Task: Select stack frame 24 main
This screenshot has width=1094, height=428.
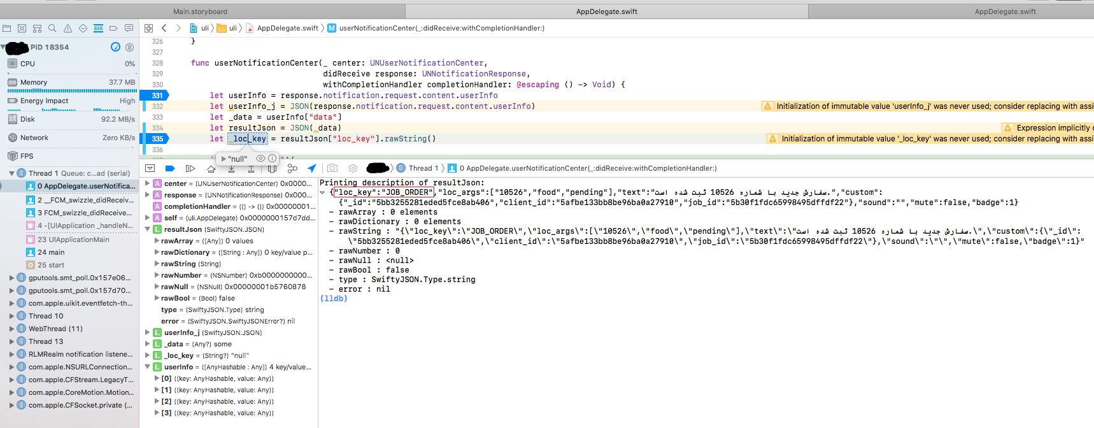Action: pyautogui.click(x=69, y=252)
